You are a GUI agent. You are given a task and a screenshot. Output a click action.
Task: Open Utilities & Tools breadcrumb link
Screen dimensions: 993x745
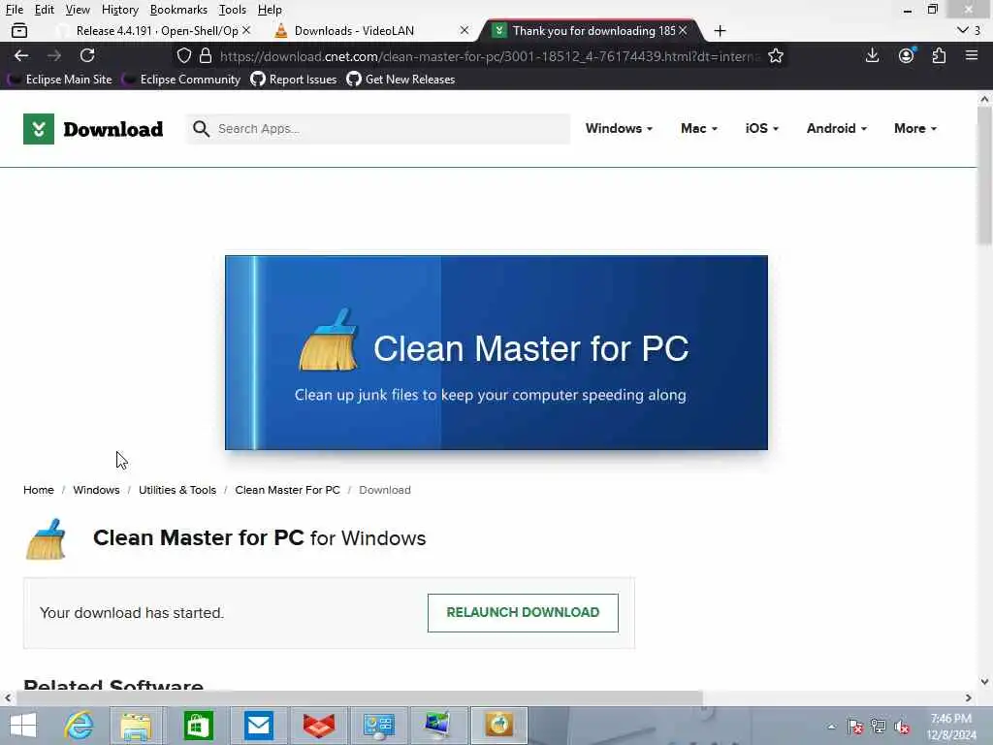point(177,490)
